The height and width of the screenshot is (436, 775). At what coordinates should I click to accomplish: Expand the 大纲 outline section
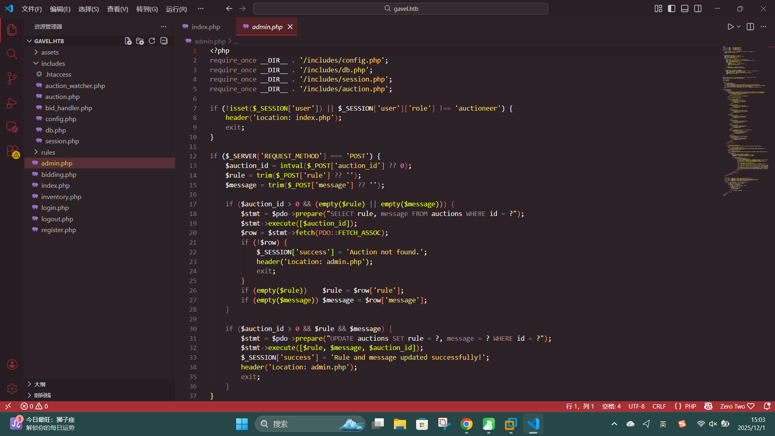pos(40,384)
